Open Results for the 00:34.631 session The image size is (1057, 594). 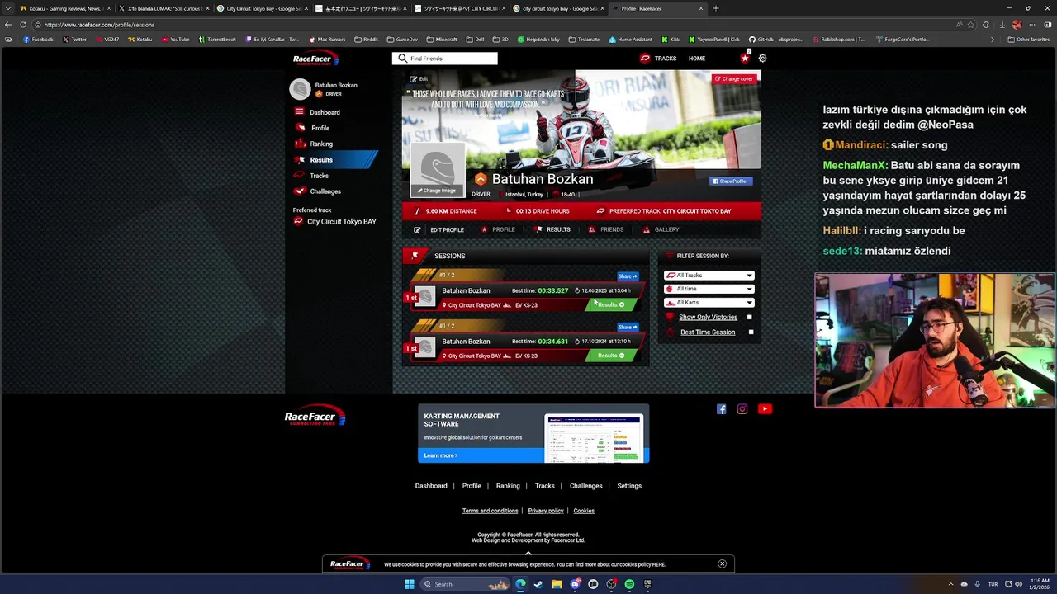point(611,356)
